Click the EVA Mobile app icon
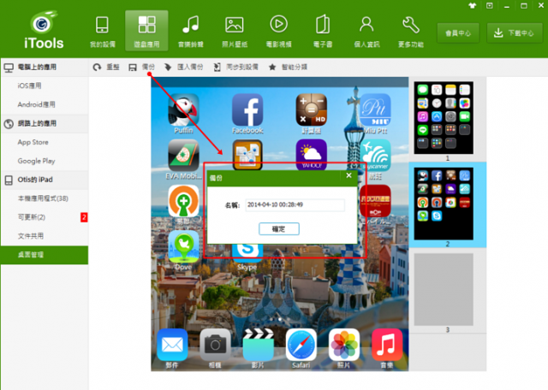The image size is (548, 390). click(183, 156)
